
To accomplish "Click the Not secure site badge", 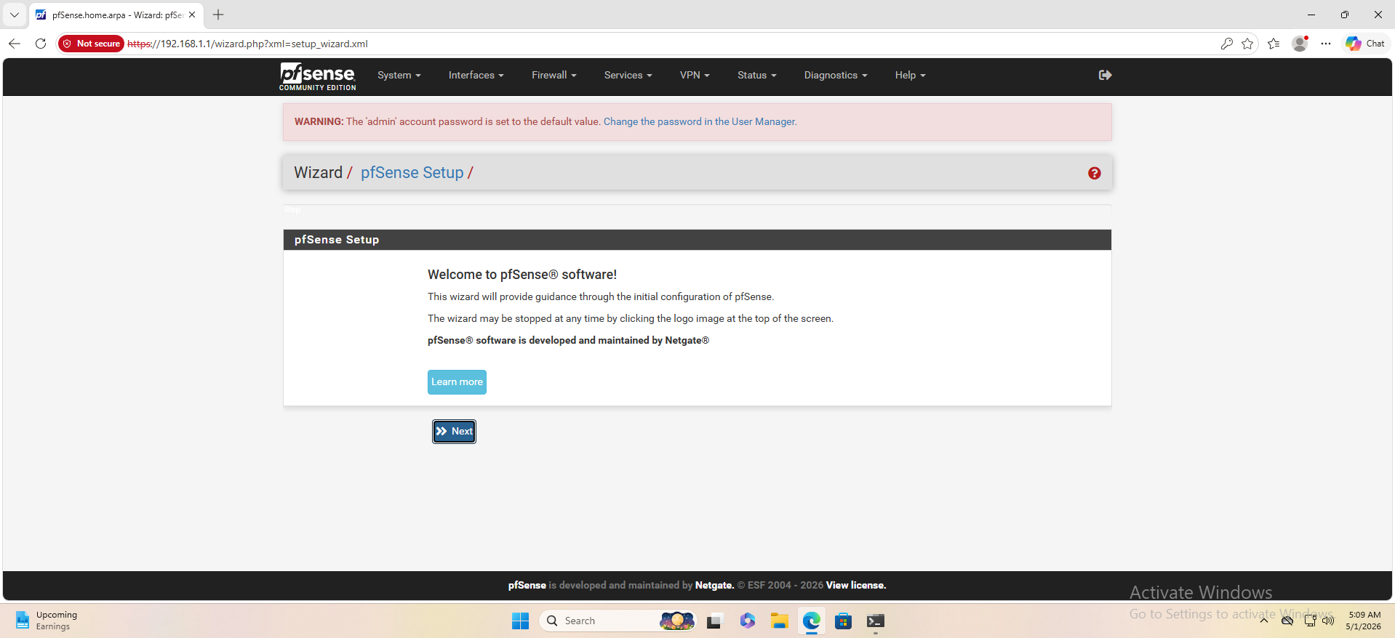I will (x=92, y=44).
